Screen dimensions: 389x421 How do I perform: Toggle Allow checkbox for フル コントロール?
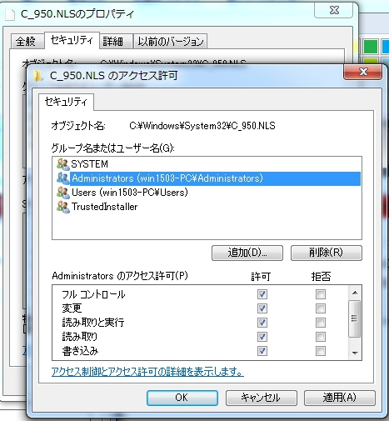262,294
